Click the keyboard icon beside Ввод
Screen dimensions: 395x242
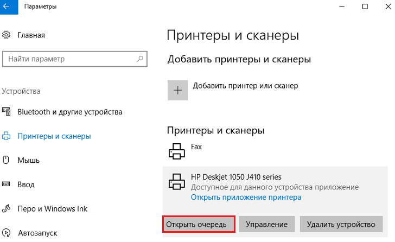[x=7, y=184]
